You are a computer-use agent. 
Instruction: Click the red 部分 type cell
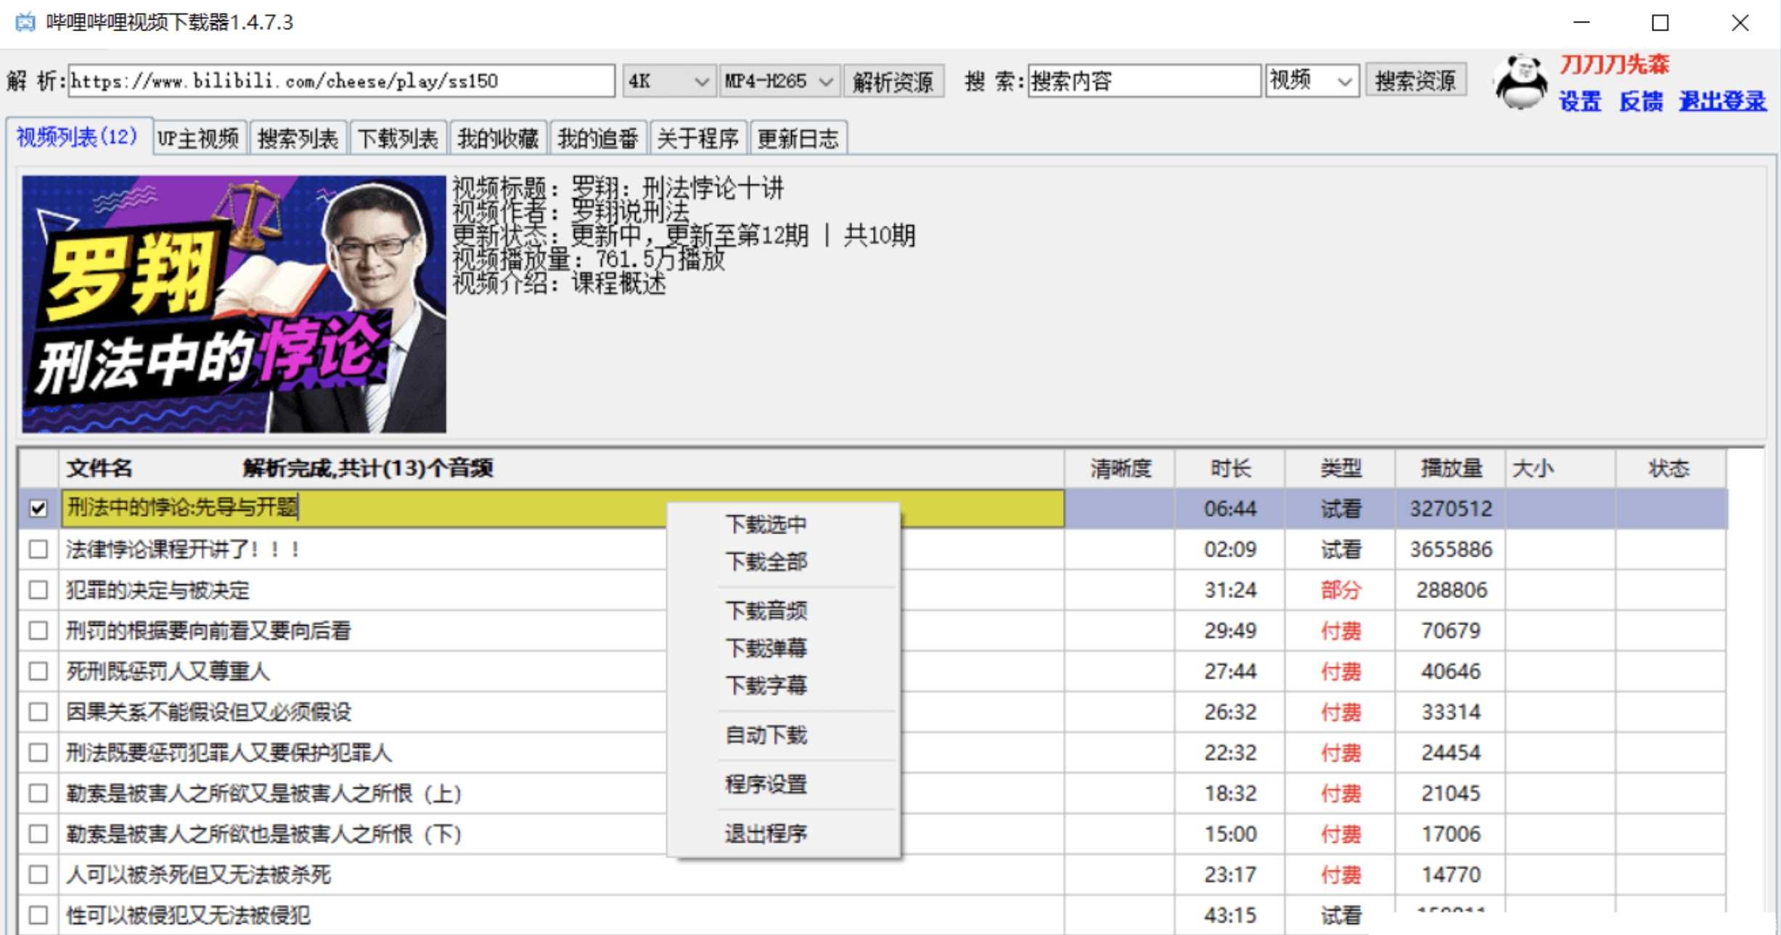click(1341, 590)
